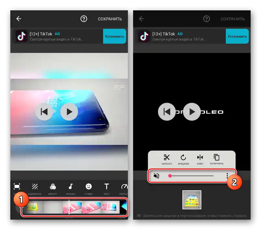Click the long-press reorder hint text
This screenshot has width=261, height=230.
click(195, 216)
